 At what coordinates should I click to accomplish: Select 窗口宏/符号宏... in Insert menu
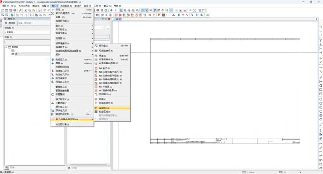(x=72, y=13)
